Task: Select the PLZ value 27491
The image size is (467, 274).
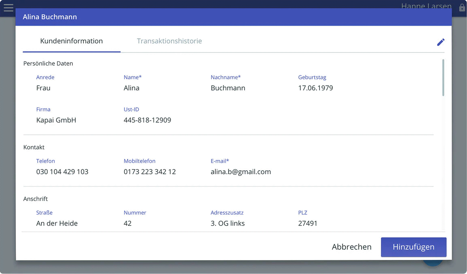Action: click(308, 224)
